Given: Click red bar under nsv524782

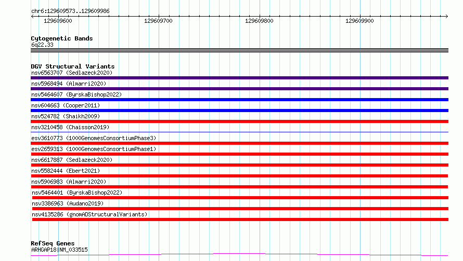Looking at the screenshot, I should click(239, 121).
